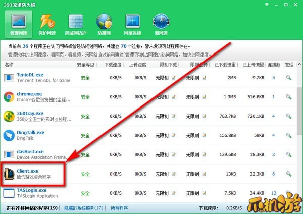The width and height of the screenshot is (303, 214).
Task: Edit upload limit for chrome.exe
Action: pos(204,97)
